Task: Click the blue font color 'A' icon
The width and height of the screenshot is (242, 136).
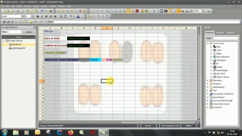Action: pyautogui.click(x=78, y=16)
